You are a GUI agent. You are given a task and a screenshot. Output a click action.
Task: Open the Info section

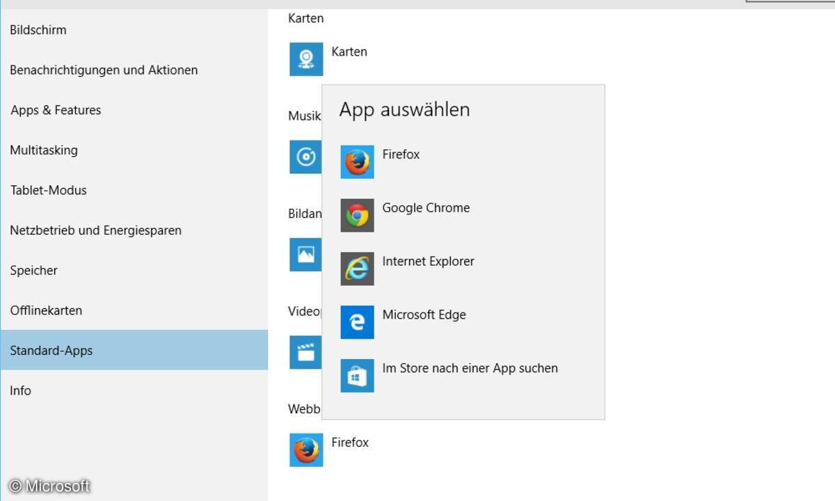[134, 390]
